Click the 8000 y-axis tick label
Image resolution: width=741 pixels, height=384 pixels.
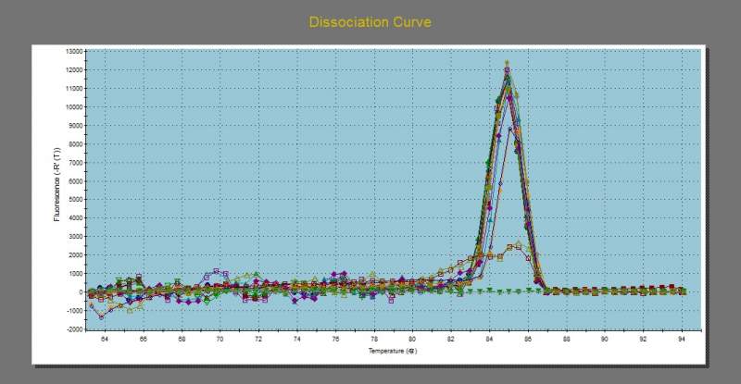(76, 144)
